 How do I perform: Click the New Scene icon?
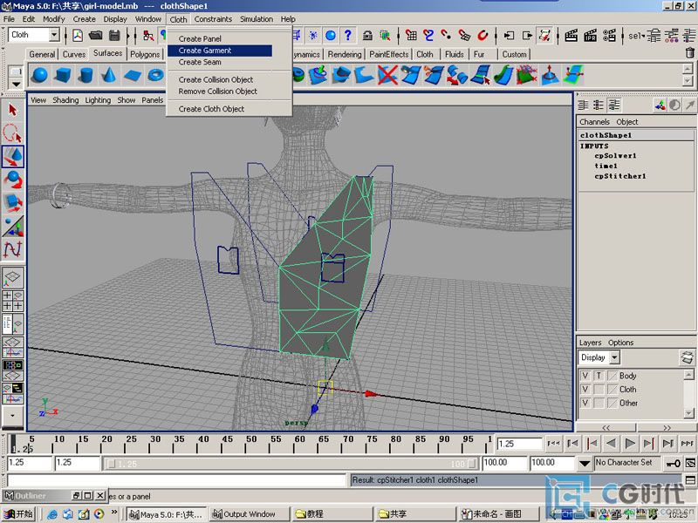78,35
